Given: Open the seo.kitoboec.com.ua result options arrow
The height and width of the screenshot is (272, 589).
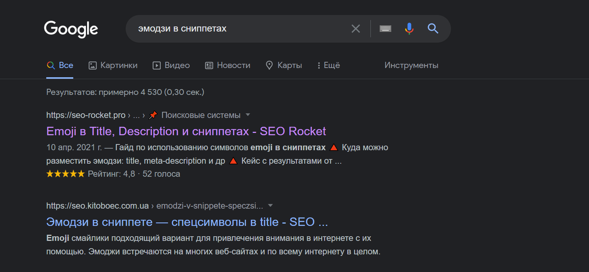Looking at the screenshot, I should coord(270,206).
